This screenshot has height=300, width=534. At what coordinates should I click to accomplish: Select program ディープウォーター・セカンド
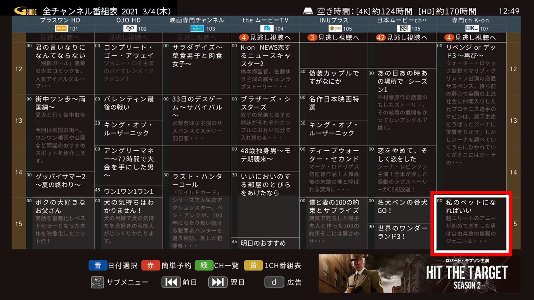click(334, 172)
